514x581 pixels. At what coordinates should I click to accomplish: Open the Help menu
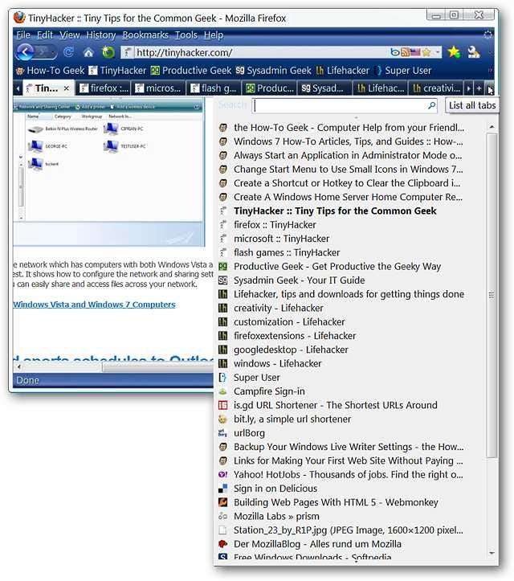click(214, 35)
